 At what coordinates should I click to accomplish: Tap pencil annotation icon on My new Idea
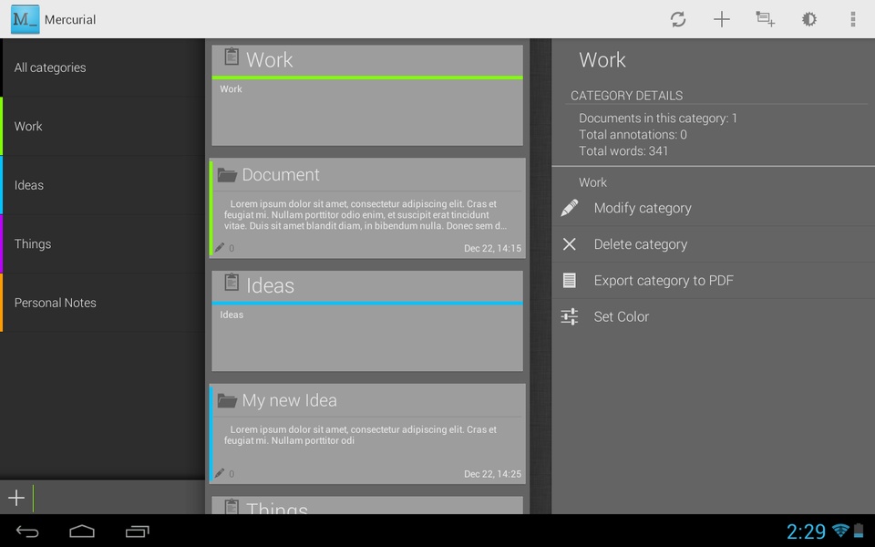click(x=220, y=473)
